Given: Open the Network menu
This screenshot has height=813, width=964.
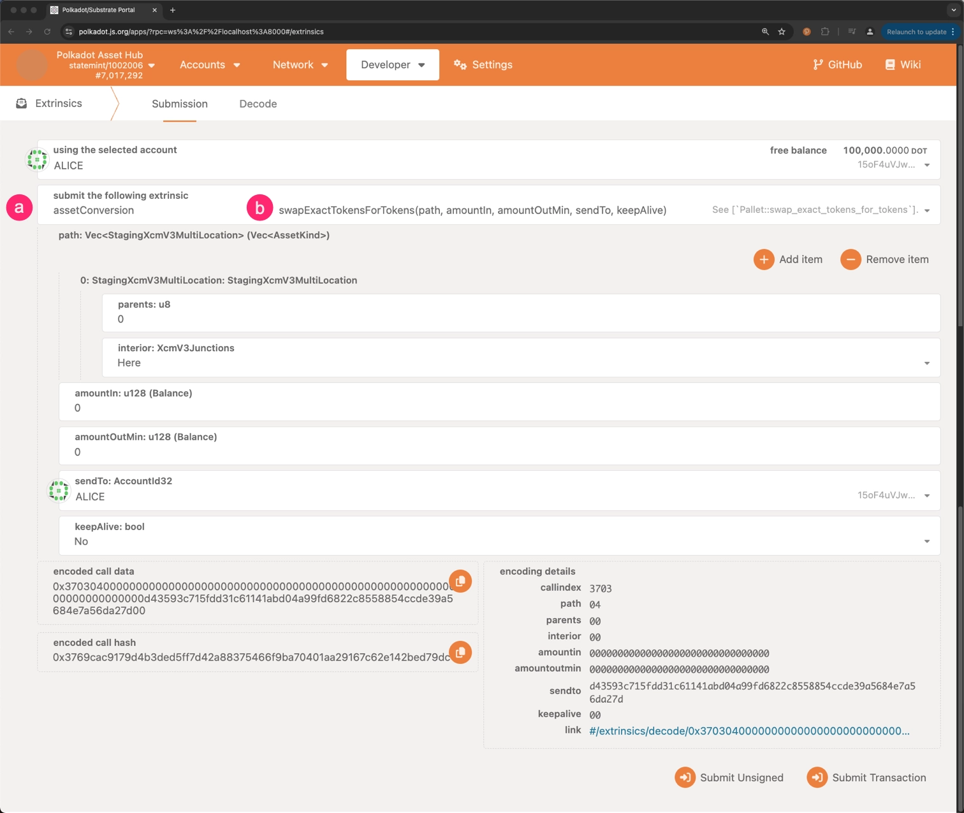Looking at the screenshot, I should (300, 65).
